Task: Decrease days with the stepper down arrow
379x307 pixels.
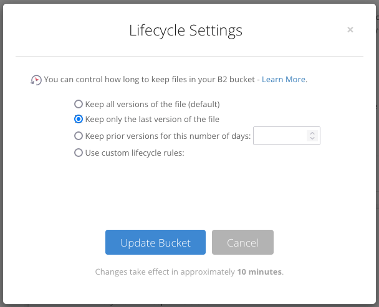Action: (x=312, y=139)
